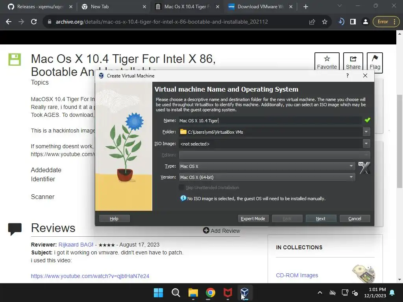Click the Error update button in Chrome
This screenshot has width=403, height=302.
383,22
